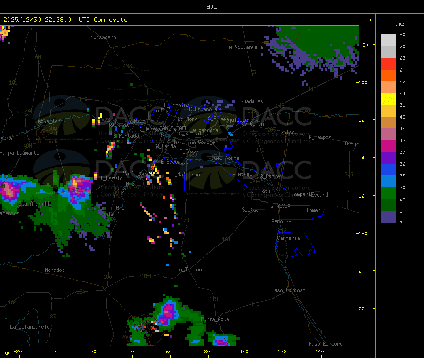Click the Soitue place label
The width and height of the screenshot is (424, 358).
point(251,210)
